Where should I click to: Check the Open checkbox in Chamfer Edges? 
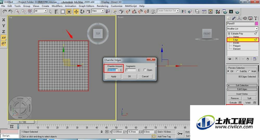pyautogui.click(x=145, y=70)
